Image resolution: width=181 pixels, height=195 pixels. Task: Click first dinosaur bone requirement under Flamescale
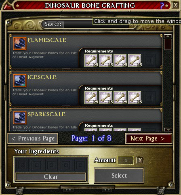(x=91, y=61)
